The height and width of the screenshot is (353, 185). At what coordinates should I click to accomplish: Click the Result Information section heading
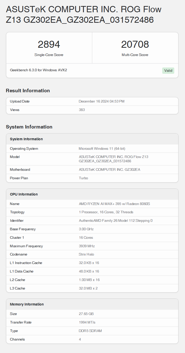28,90
